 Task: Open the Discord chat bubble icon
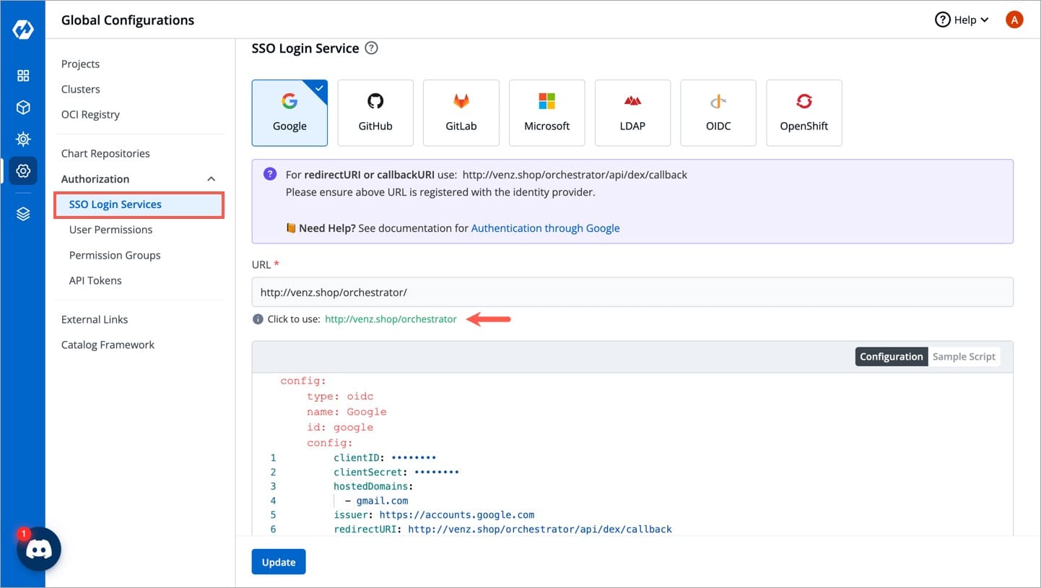click(x=39, y=549)
